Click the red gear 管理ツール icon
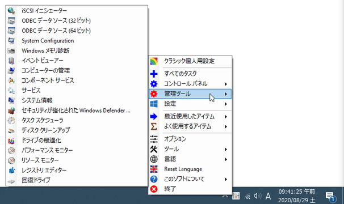Image resolution: width=344 pixels, height=204 pixels. [154, 94]
